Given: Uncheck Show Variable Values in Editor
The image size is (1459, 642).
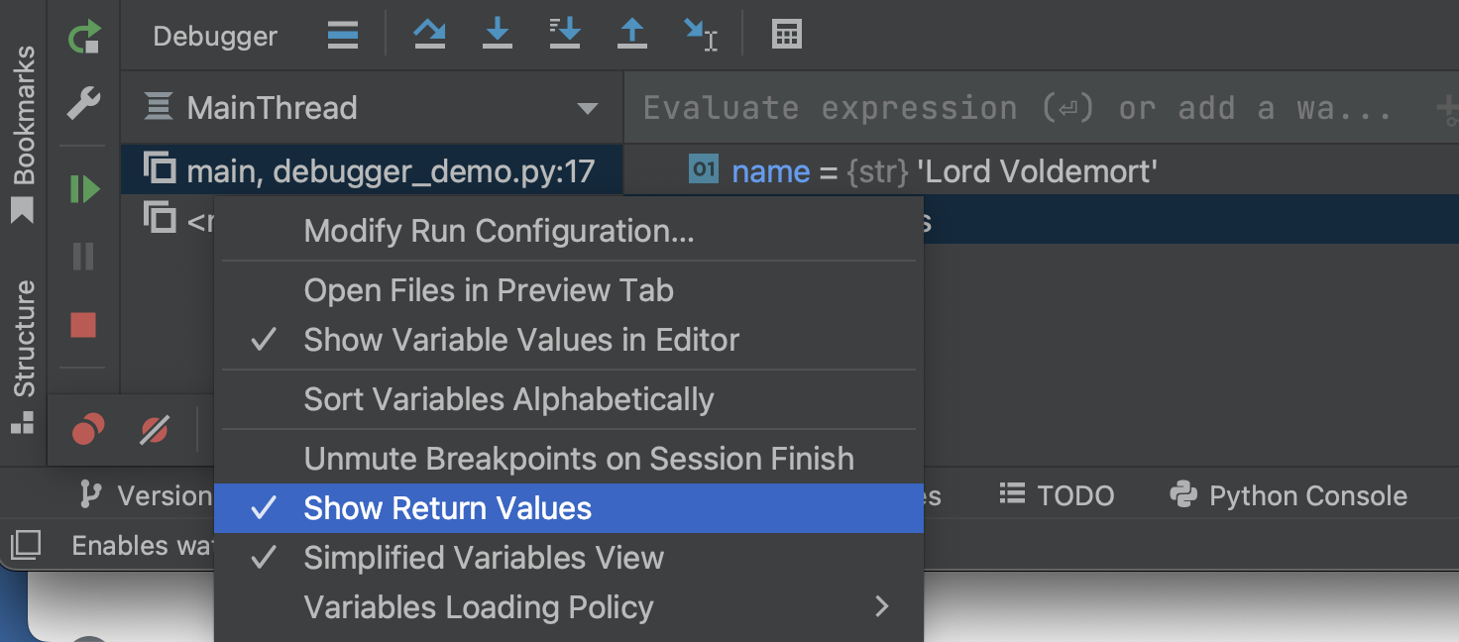Looking at the screenshot, I should click(520, 340).
